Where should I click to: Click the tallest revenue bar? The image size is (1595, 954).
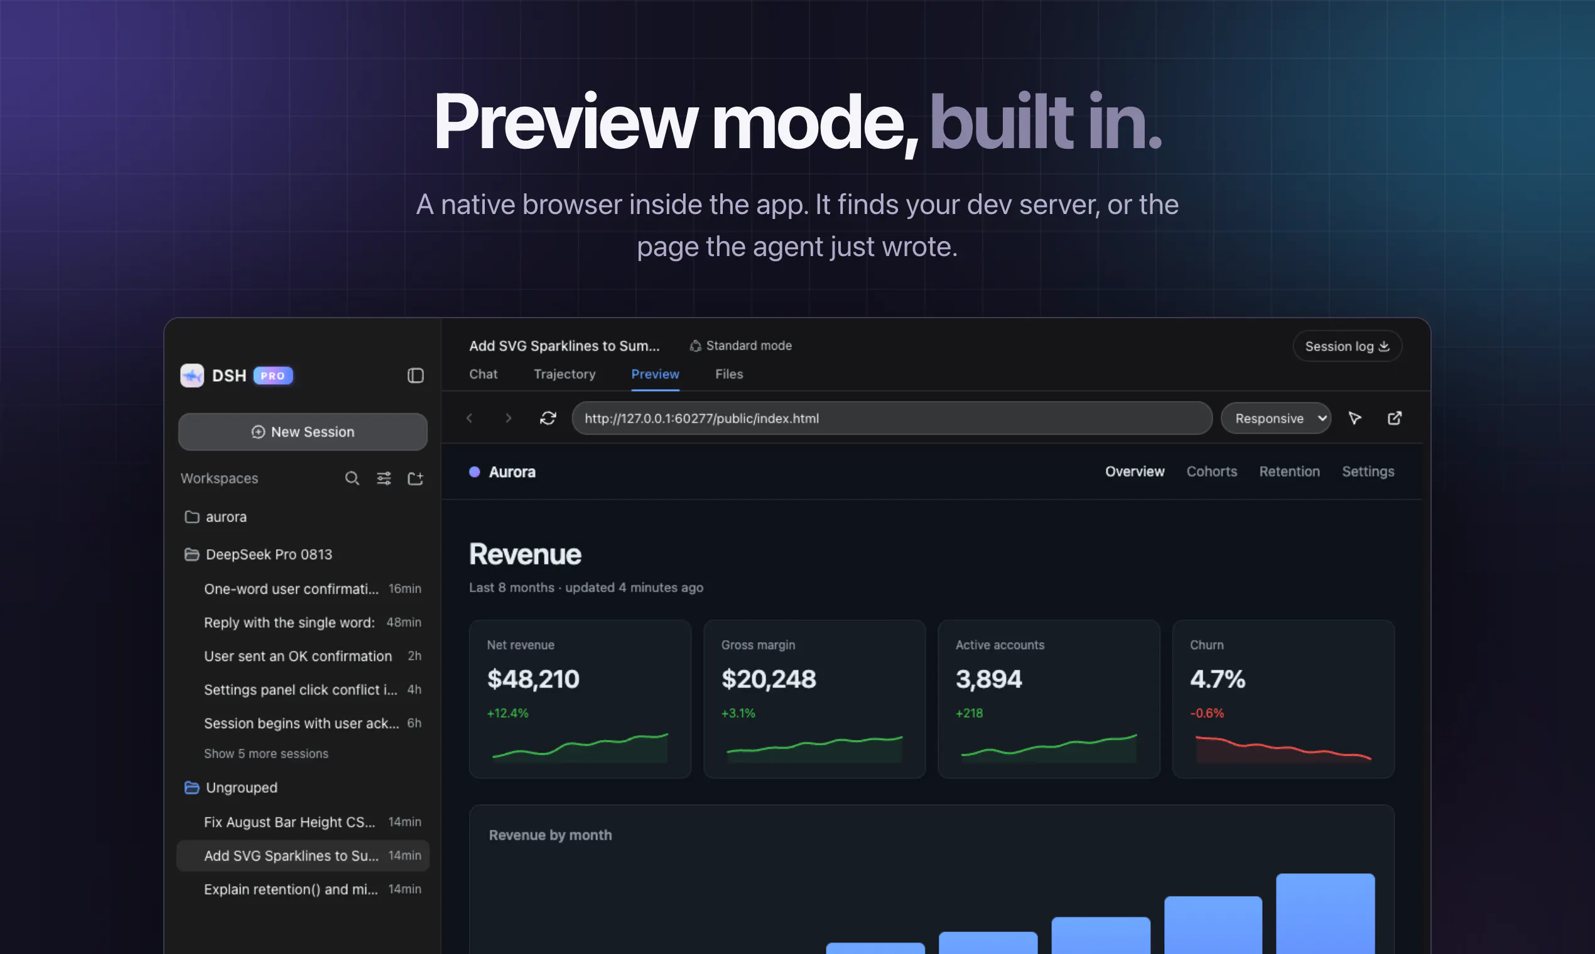click(x=1326, y=913)
